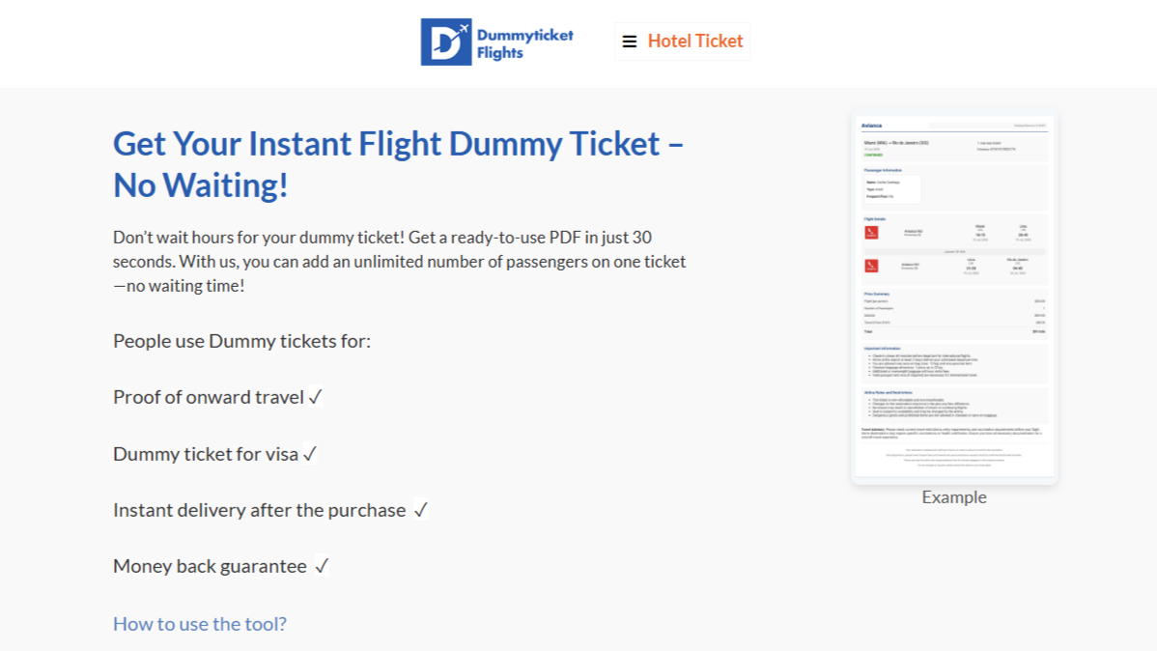1157x651 pixels.
Task: Click checkmark beside Dummy ticket for visa
Action: (x=309, y=454)
